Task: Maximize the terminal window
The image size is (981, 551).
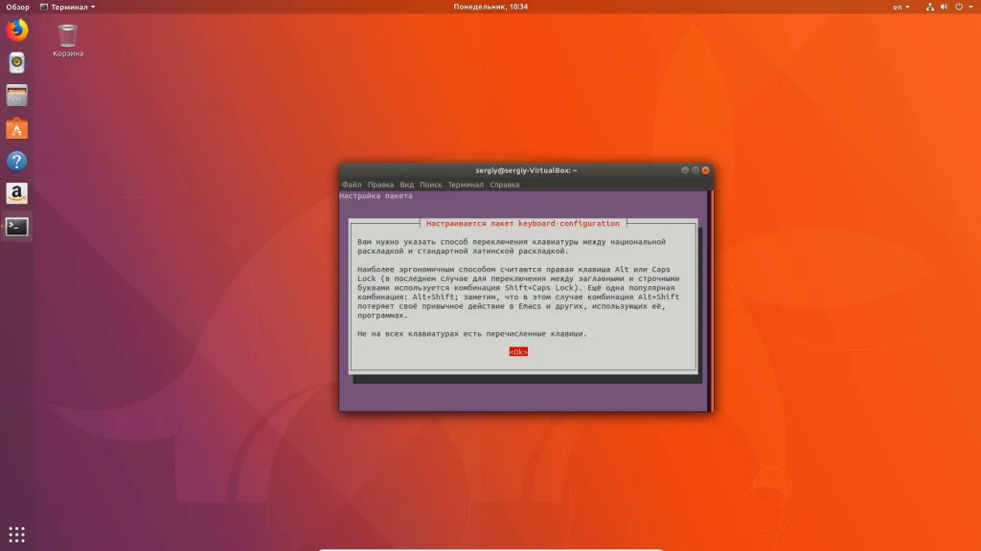Action: [696, 170]
